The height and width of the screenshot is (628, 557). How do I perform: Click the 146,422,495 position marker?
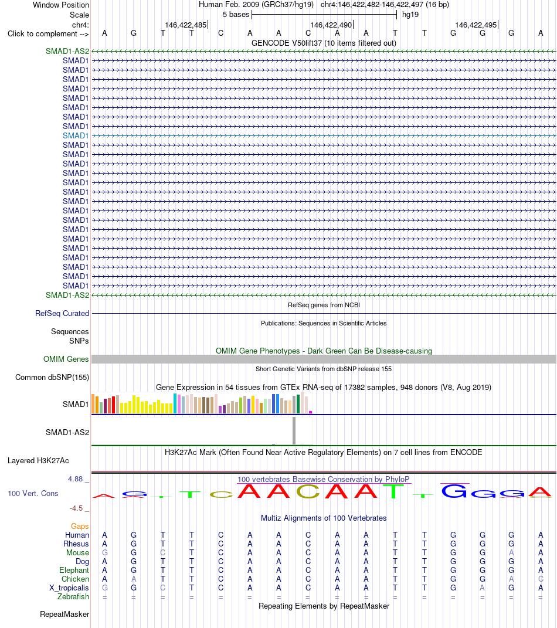point(476,25)
